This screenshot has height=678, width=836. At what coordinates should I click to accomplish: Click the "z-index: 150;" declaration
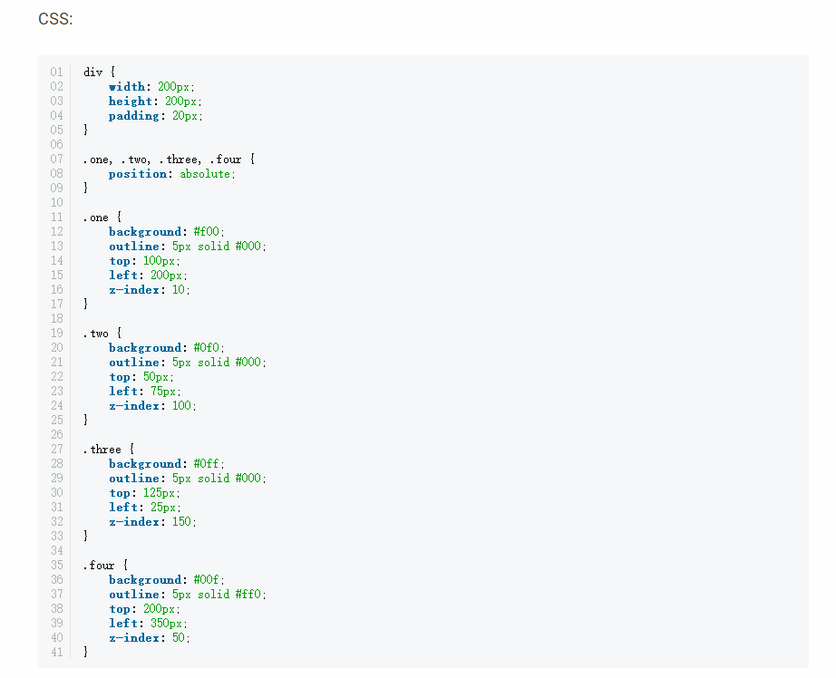(x=152, y=522)
